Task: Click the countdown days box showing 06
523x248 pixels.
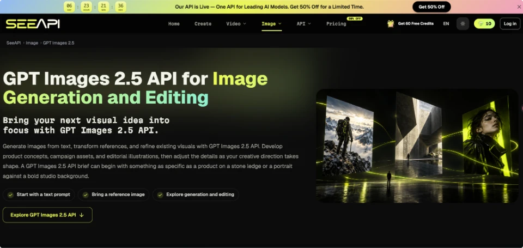Action: (69, 7)
